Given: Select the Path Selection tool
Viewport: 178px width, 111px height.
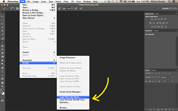Looking at the screenshot, I should click(2, 75).
